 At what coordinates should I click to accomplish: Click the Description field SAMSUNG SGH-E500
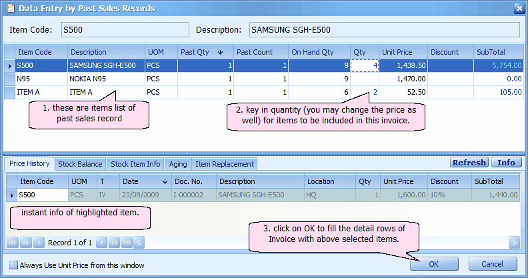tap(385, 29)
